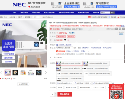Click the QR code in the red popup
Image resolution: width=125 pixels, height=99 pixels.
pos(116,94)
